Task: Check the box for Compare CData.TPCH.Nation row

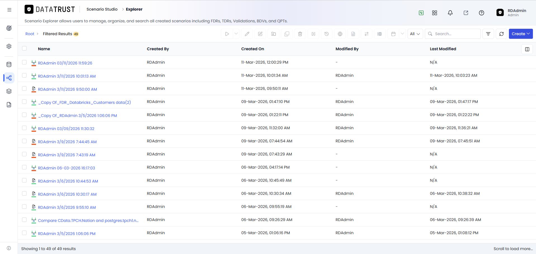Action: tap(24, 220)
